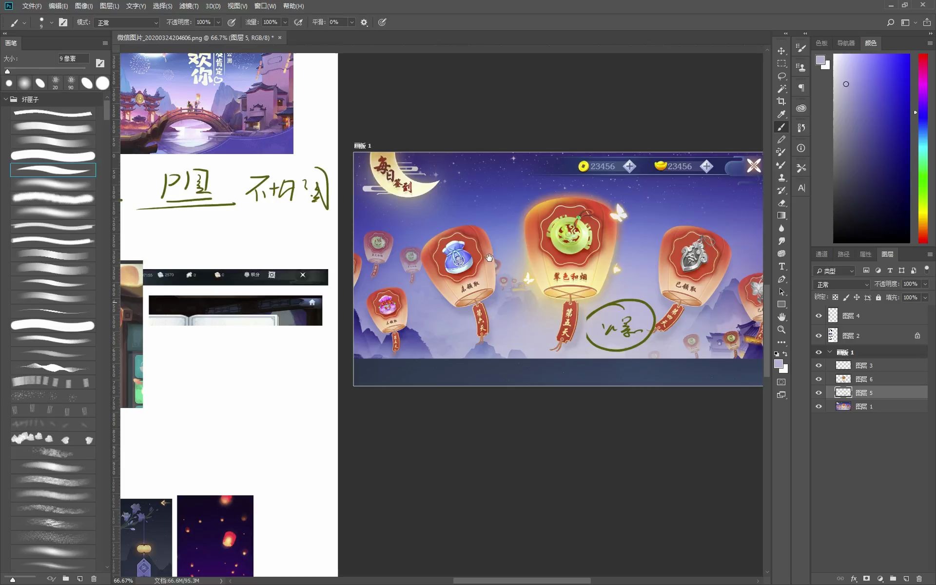Open the layer blend mode 正常 dropdown
The width and height of the screenshot is (936, 585).
click(842, 284)
